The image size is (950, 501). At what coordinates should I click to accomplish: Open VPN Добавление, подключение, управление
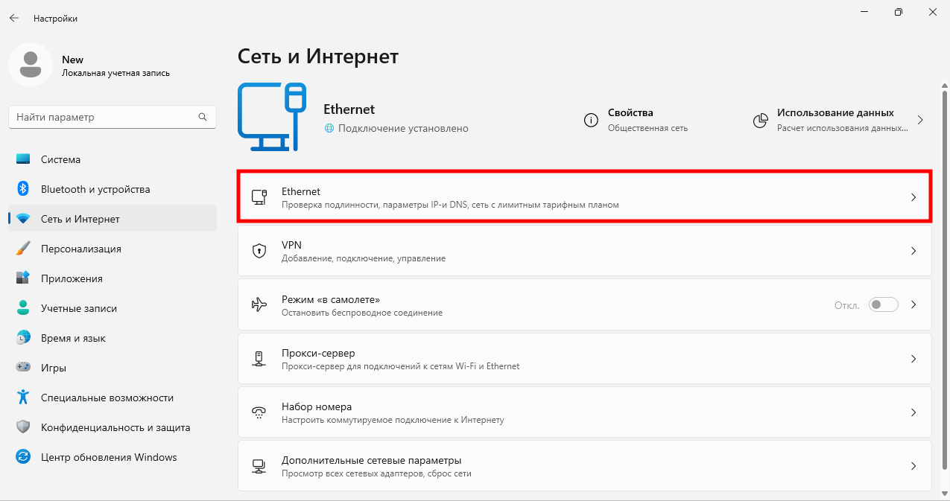(x=585, y=252)
